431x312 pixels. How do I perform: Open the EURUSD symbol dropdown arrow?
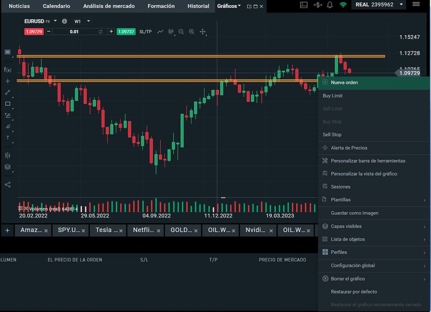click(55, 21)
